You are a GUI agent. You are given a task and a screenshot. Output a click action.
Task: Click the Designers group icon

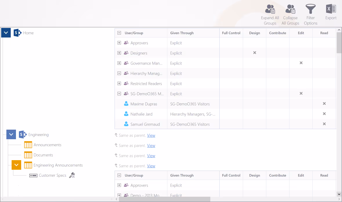126,53
